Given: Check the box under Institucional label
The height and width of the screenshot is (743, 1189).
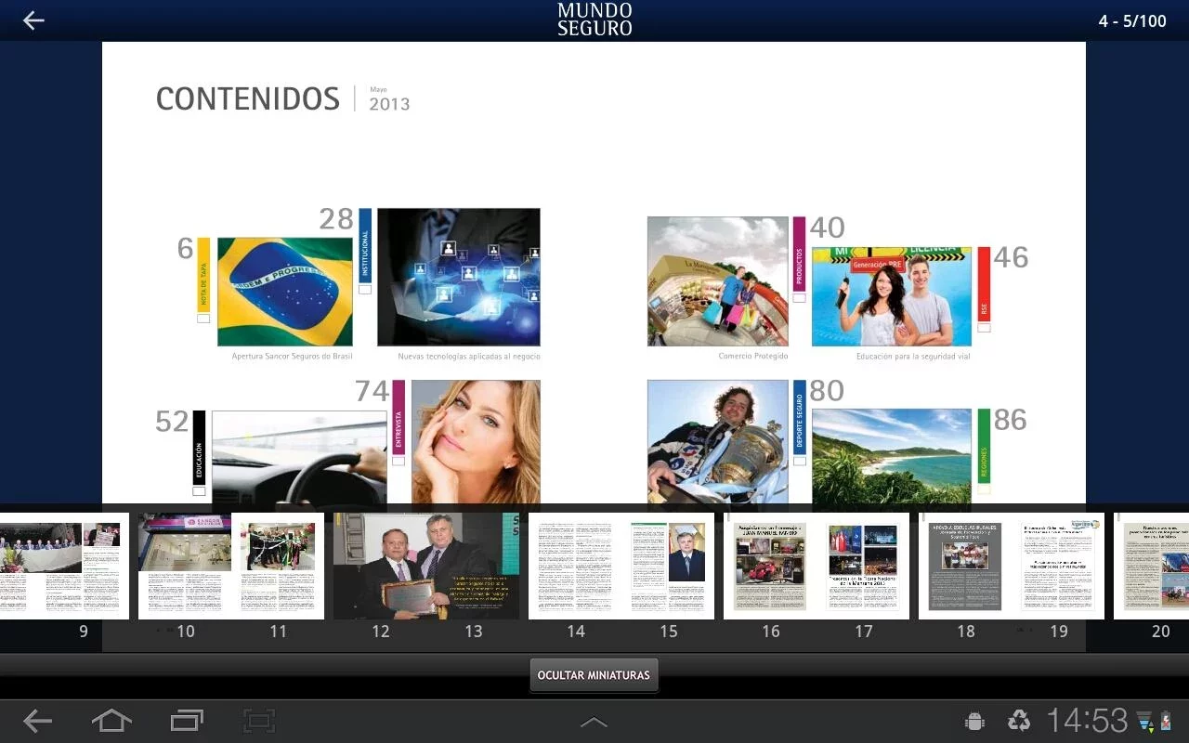Looking at the screenshot, I should pos(365,290).
